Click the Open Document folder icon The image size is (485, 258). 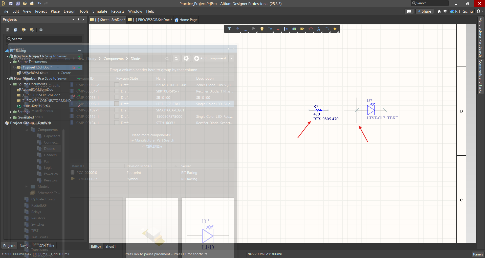[25, 4]
